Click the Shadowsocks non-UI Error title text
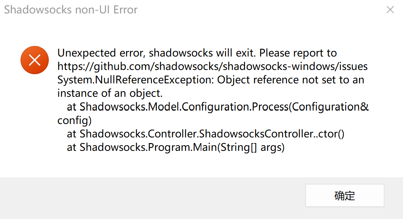The height and width of the screenshot is (219, 403). 70,10
